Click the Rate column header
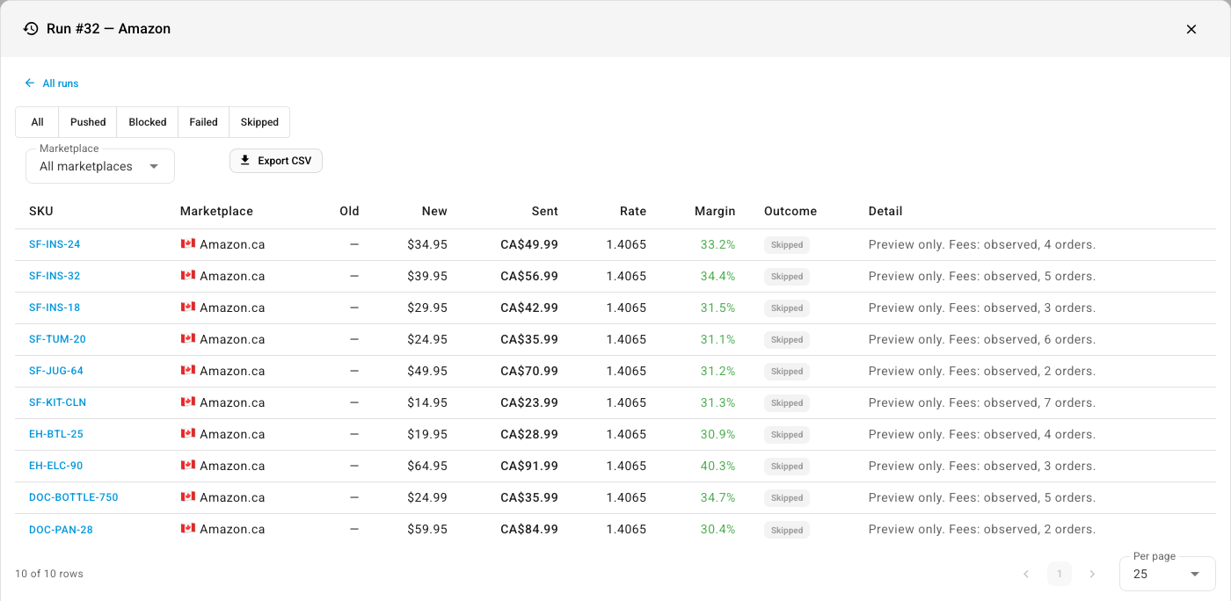 (x=633, y=211)
